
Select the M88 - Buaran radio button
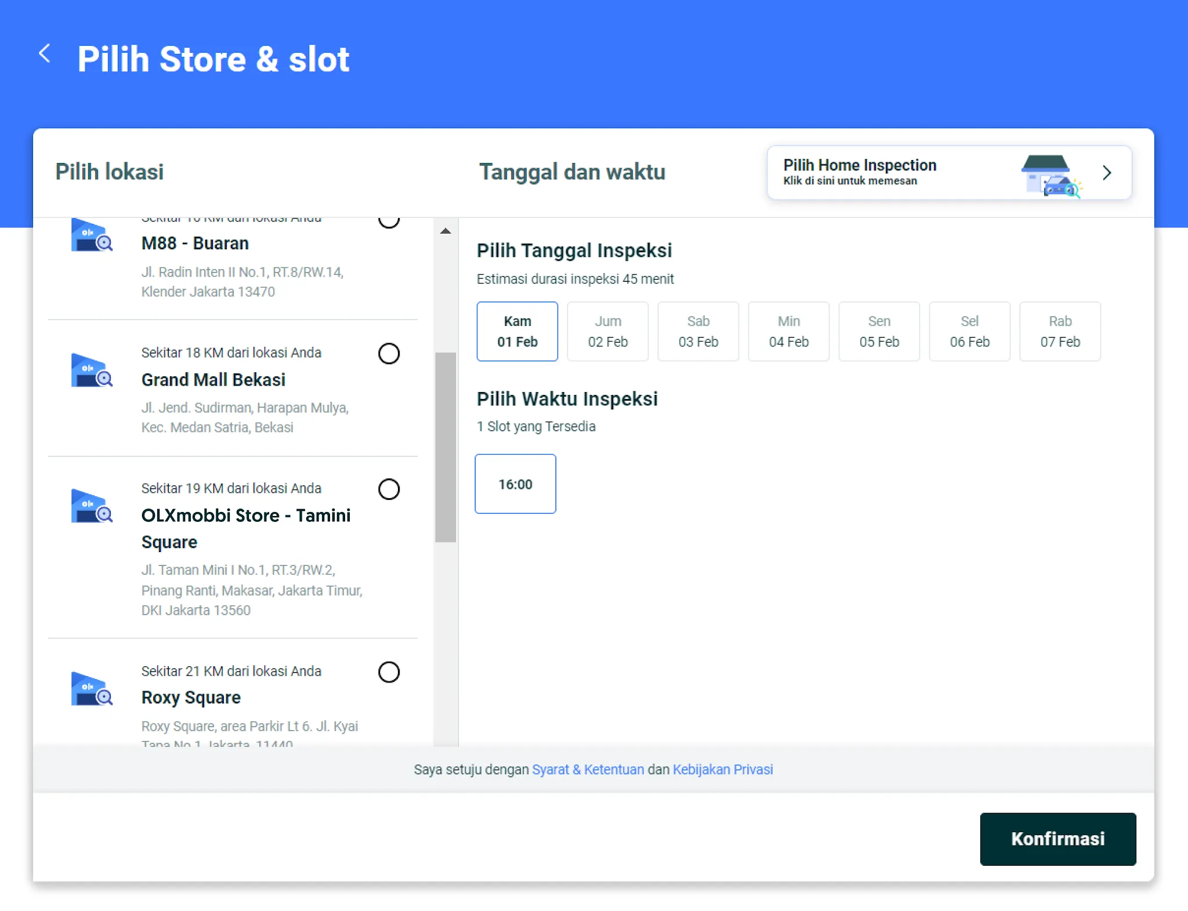[389, 222]
